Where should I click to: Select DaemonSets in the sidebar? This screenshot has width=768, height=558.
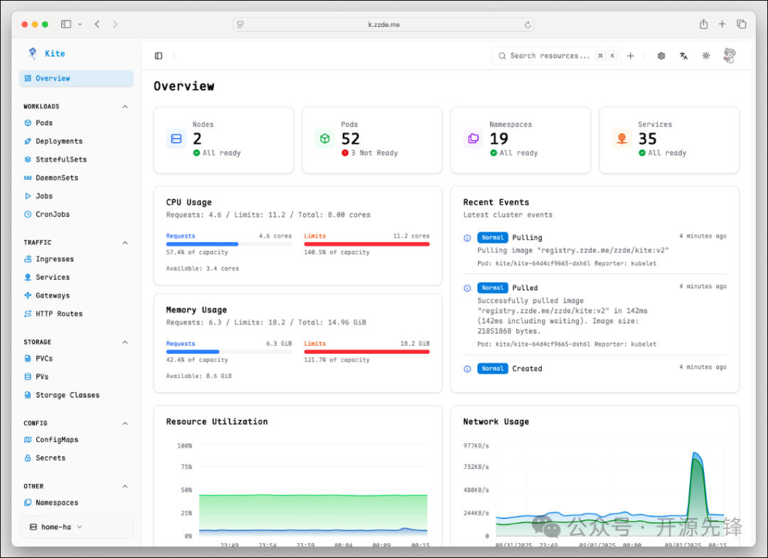57,177
